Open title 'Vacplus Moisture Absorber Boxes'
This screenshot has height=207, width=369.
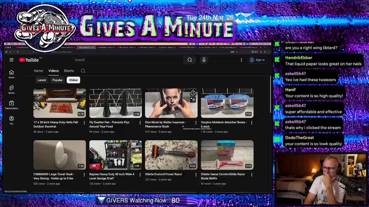pyautogui.click(x=224, y=124)
